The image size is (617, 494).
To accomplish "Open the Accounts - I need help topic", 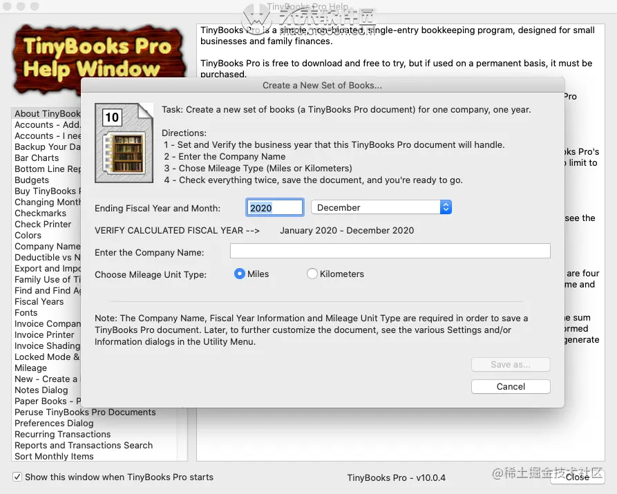I will [x=47, y=136].
